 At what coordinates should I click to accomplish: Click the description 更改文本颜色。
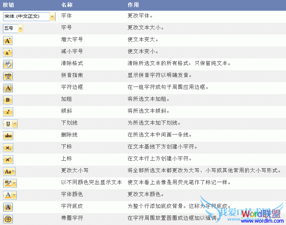tap(146, 194)
